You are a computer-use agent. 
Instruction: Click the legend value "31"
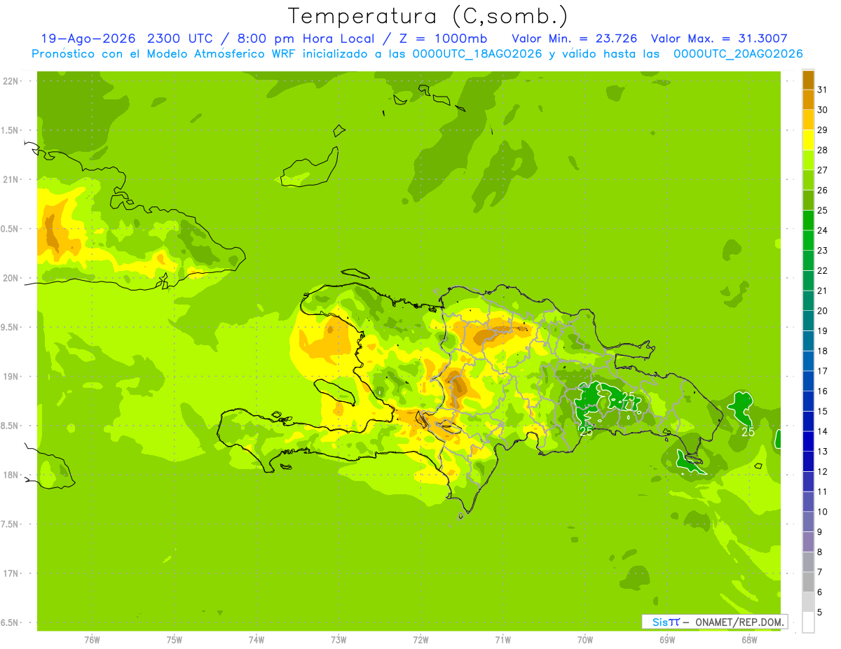pyautogui.click(x=823, y=89)
